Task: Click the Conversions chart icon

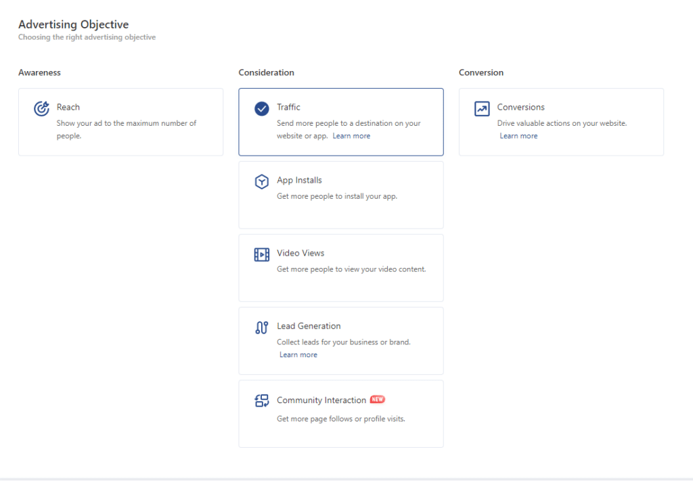Action: coord(482,108)
